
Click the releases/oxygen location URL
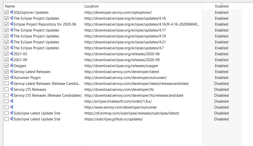(x=121, y=66)
